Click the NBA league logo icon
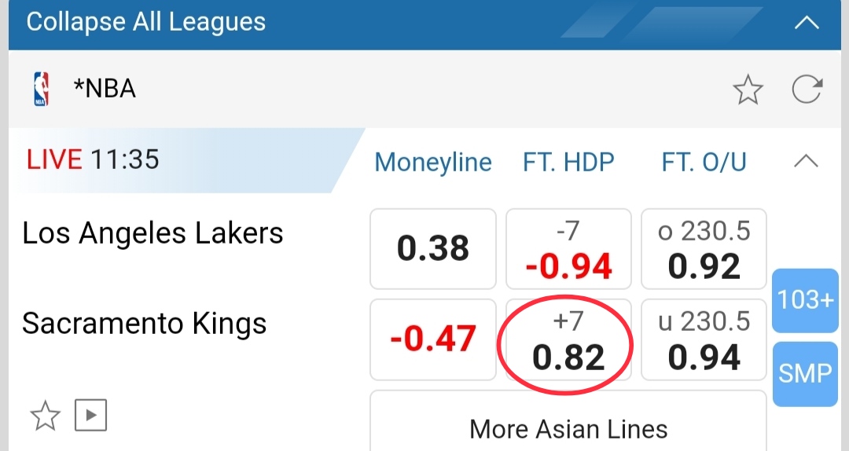849x451 pixels. (x=41, y=89)
